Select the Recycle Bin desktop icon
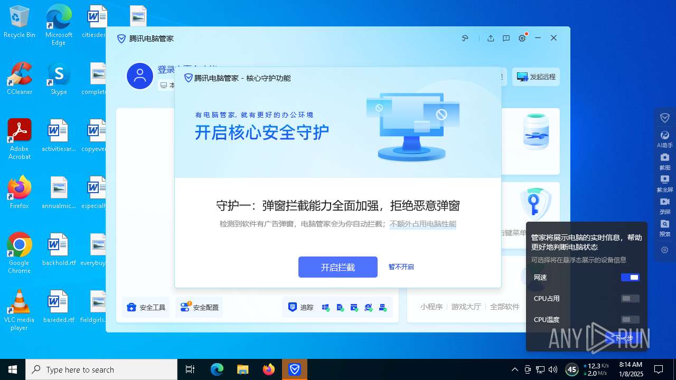 [20, 22]
